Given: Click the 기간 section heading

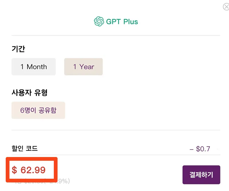Looking at the screenshot, I should click(x=19, y=49).
